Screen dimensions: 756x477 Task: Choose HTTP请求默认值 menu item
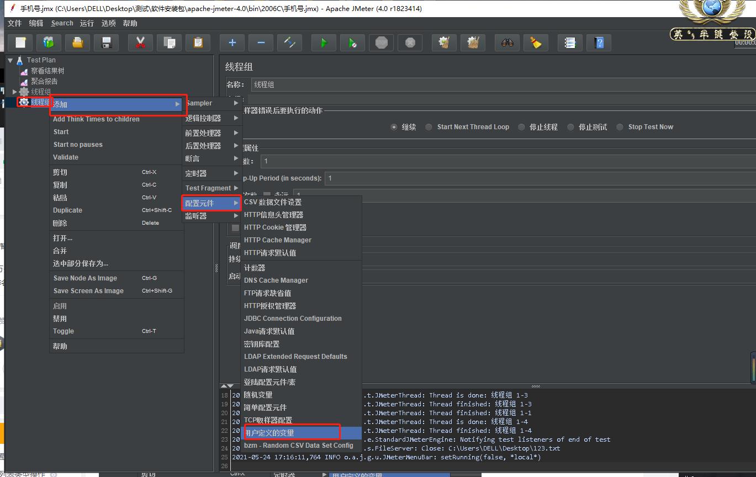click(302, 253)
